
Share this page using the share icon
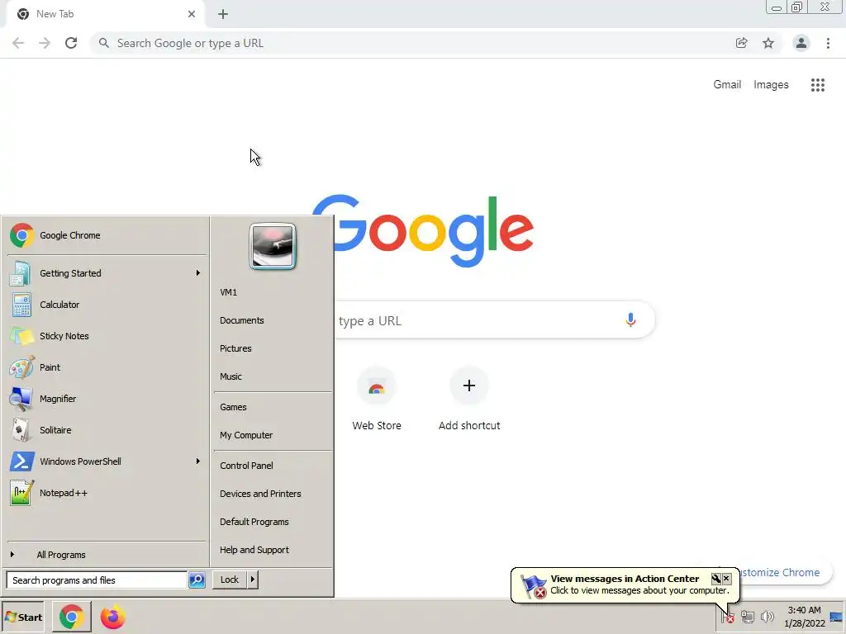tap(742, 43)
